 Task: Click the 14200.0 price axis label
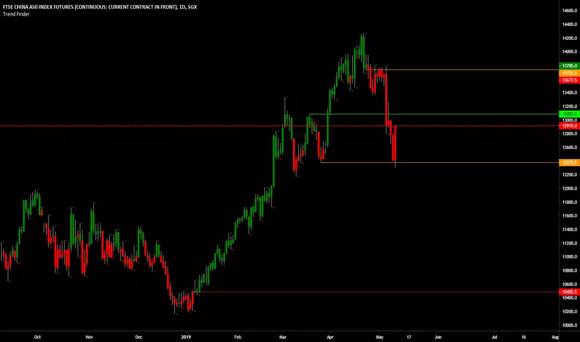pyautogui.click(x=570, y=38)
